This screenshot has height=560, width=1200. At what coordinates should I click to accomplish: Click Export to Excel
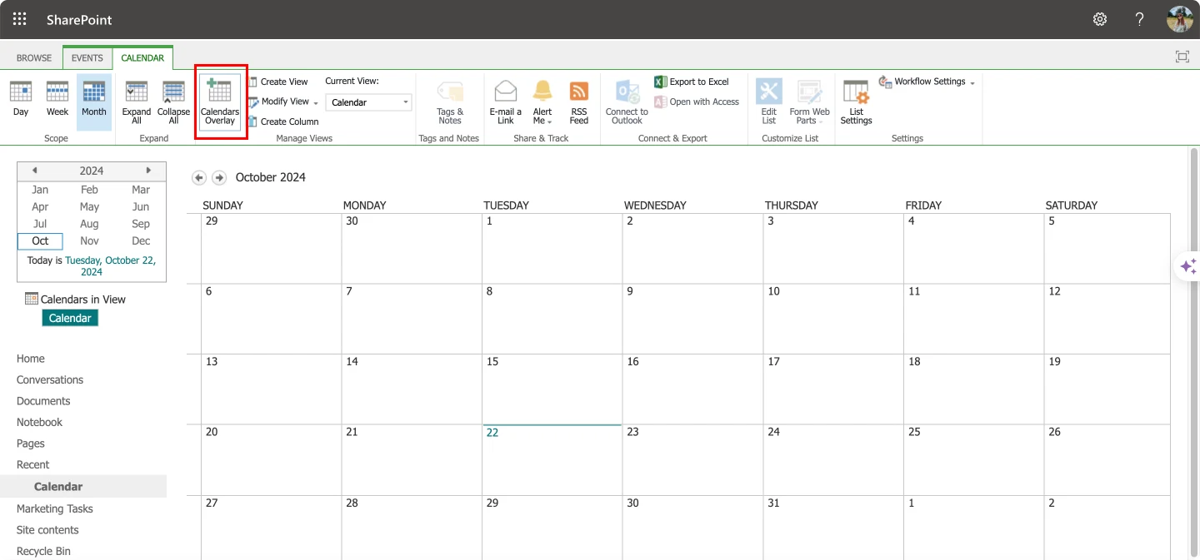coord(692,82)
